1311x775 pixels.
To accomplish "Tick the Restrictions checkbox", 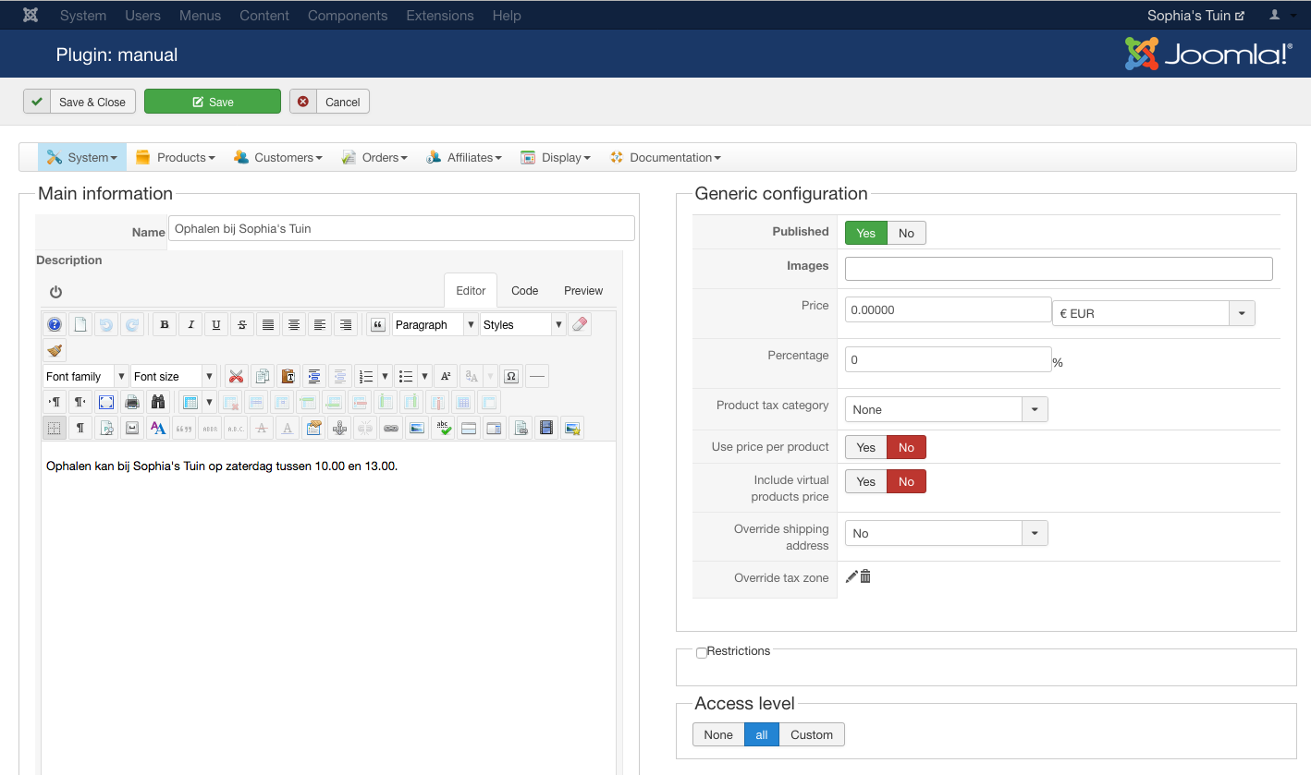I will coord(702,652).
